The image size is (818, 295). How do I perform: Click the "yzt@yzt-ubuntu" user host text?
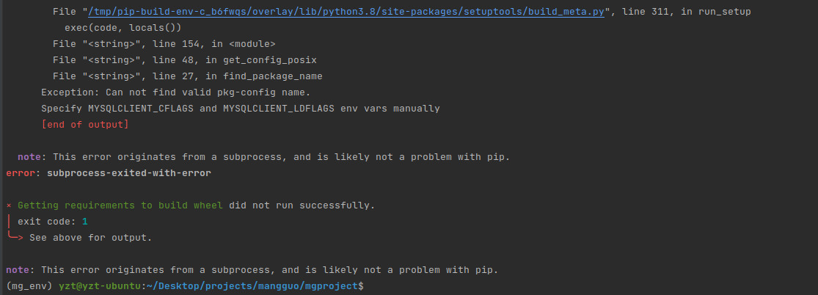pyautogui.click(x=100, y=286)
